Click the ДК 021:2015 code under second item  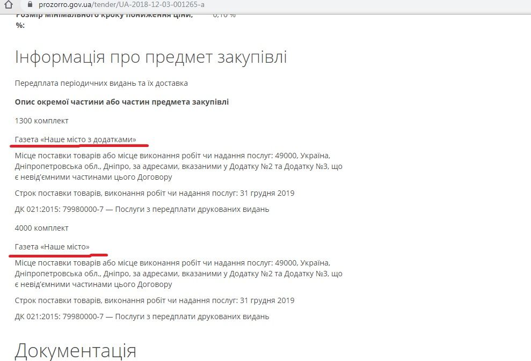pos(142,316)
